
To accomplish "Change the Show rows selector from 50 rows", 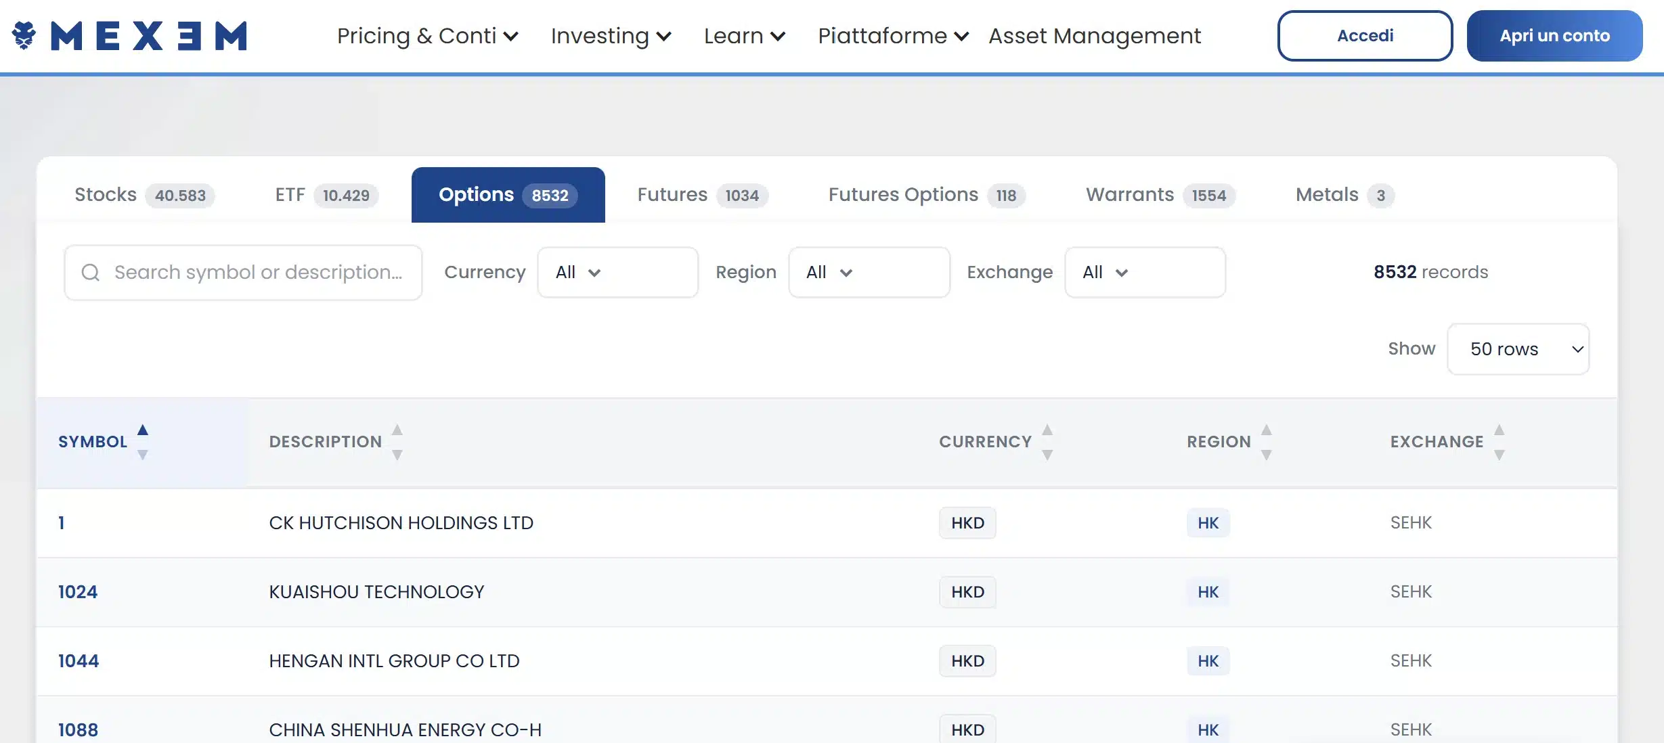I will (x=1518, y=349).
